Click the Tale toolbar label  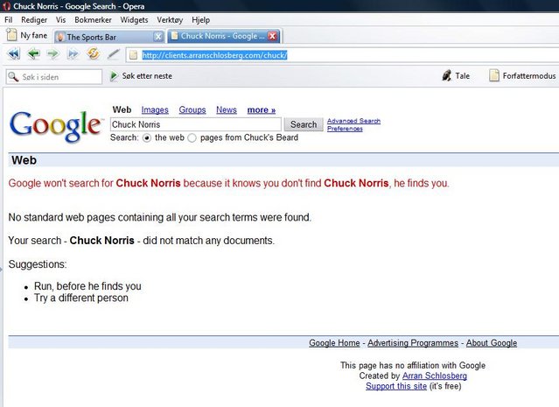tap(463, 75)
